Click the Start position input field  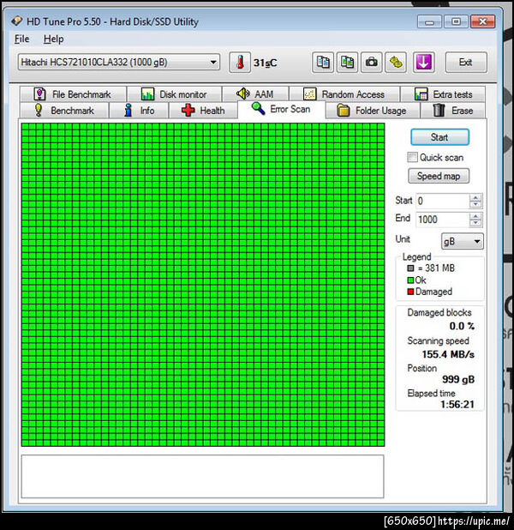[x=442, y=201]
